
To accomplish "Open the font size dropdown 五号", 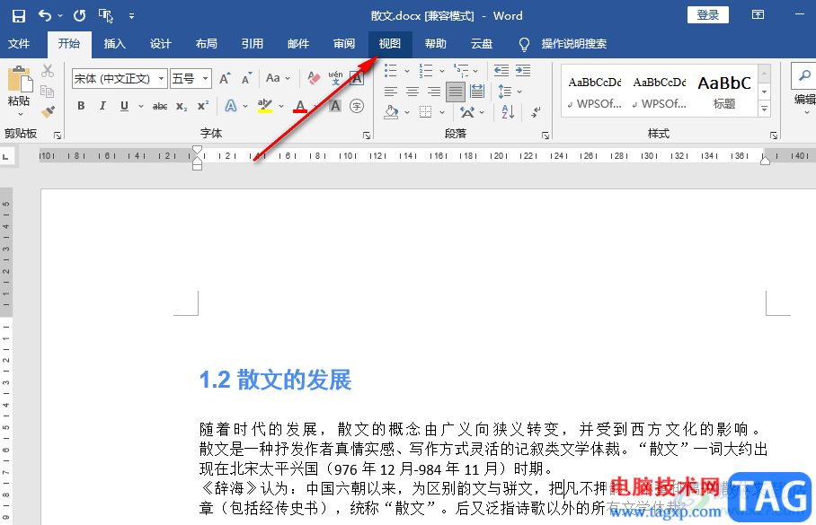I will tap(206, 78).
